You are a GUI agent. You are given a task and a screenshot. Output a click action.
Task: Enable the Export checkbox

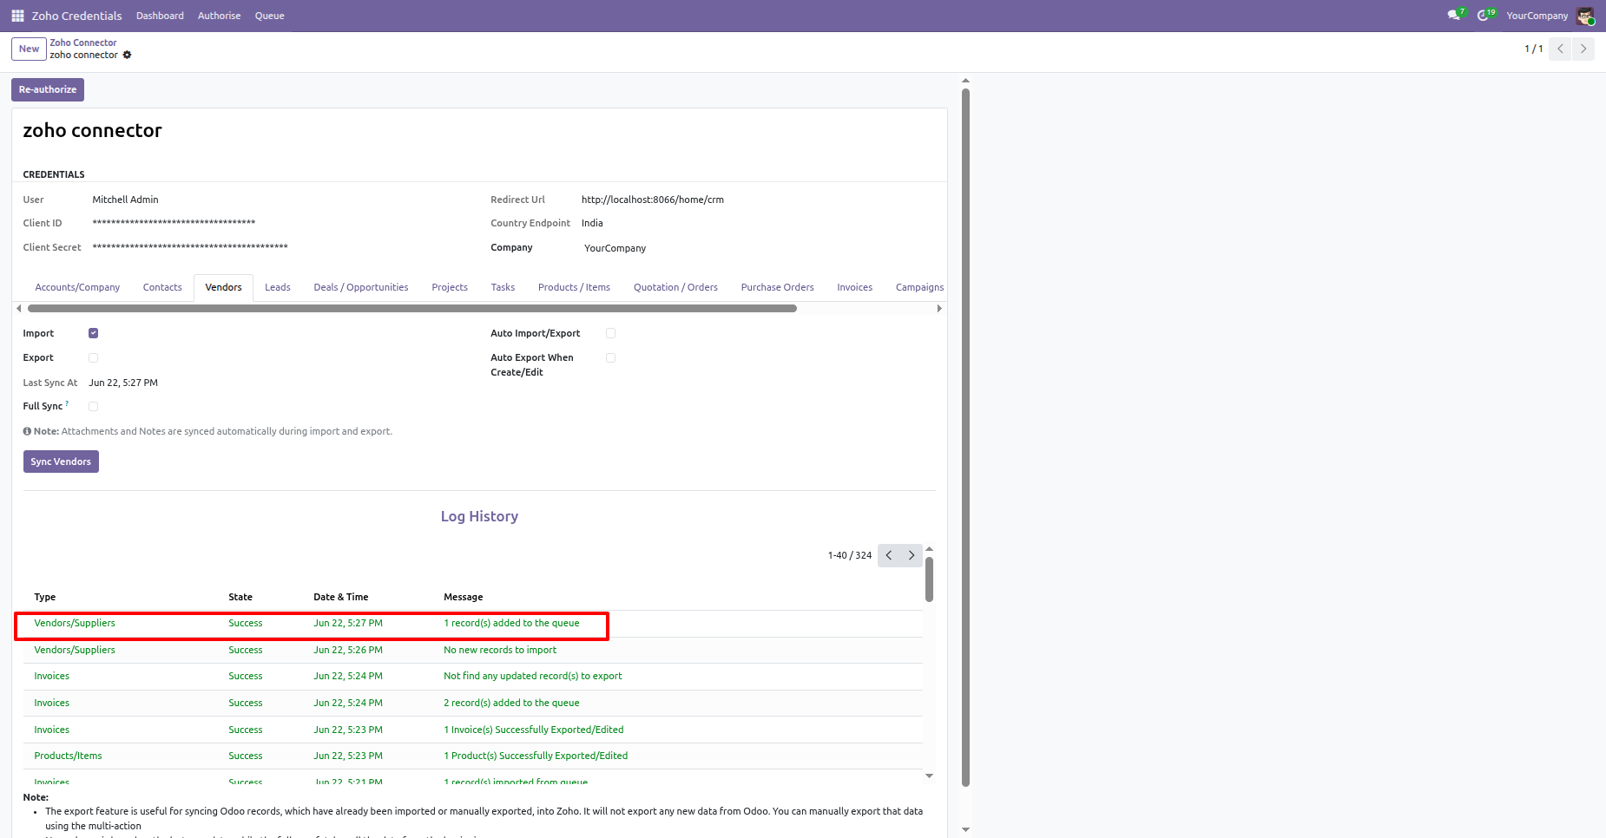[x=94, y=357]
